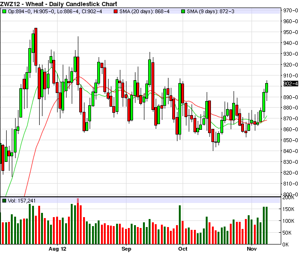
Task: Click the 870-0 price axis label
Action: click(x=291, y=118)
